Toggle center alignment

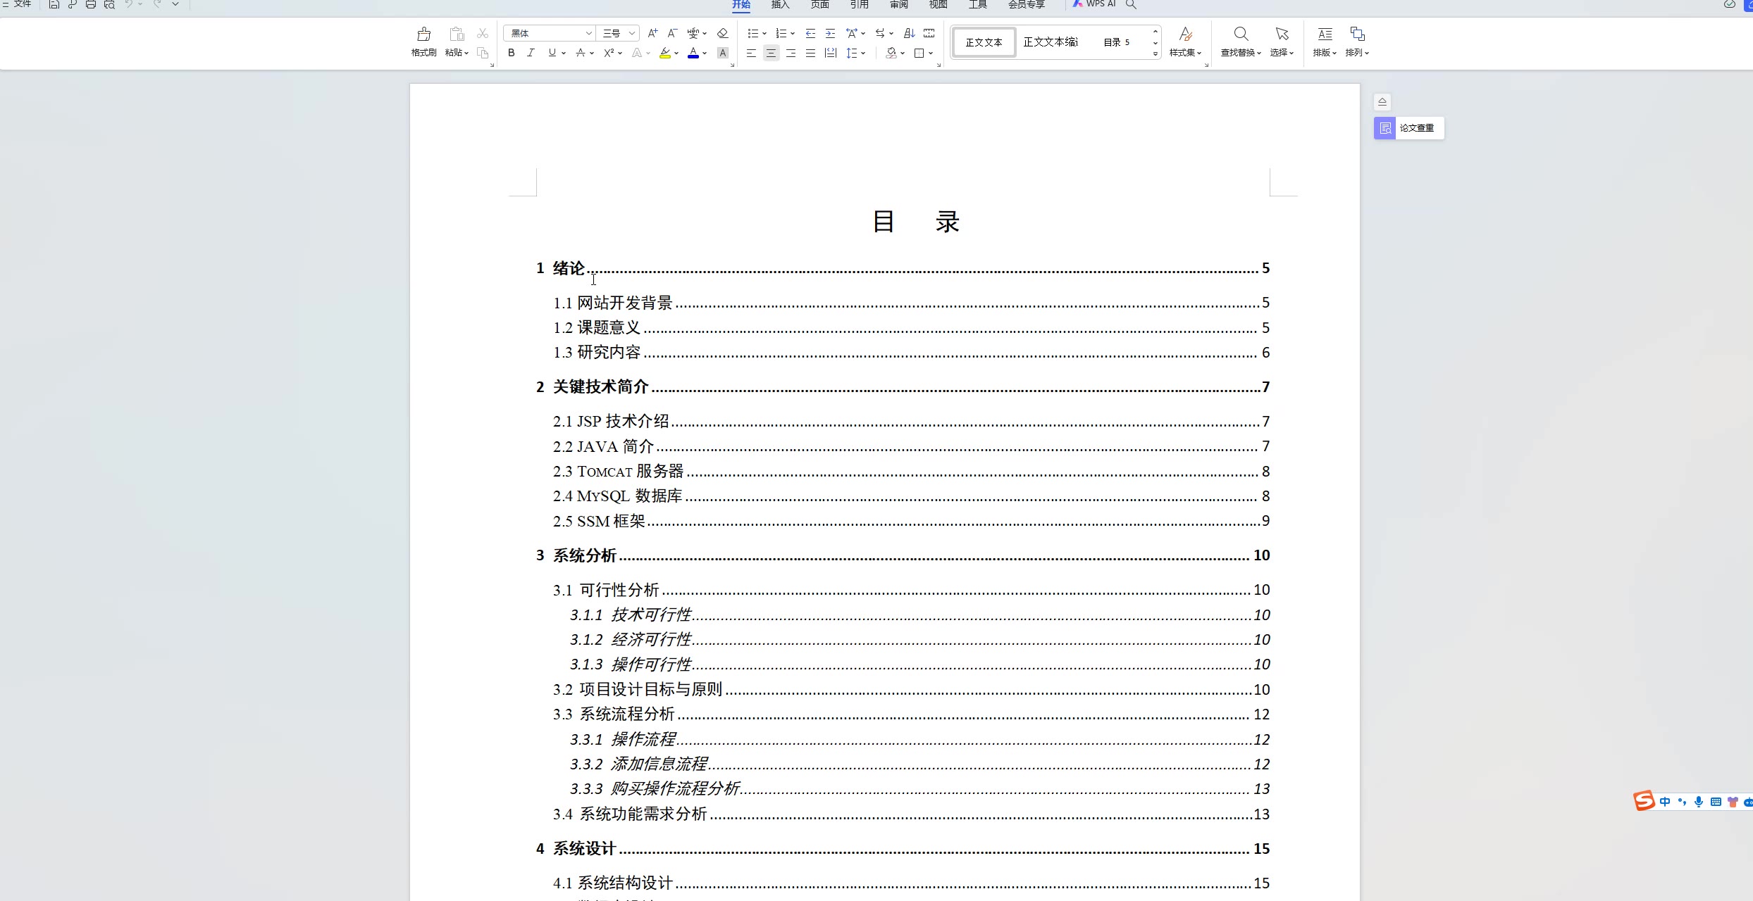pyautogui.click(x=772, y=53)
